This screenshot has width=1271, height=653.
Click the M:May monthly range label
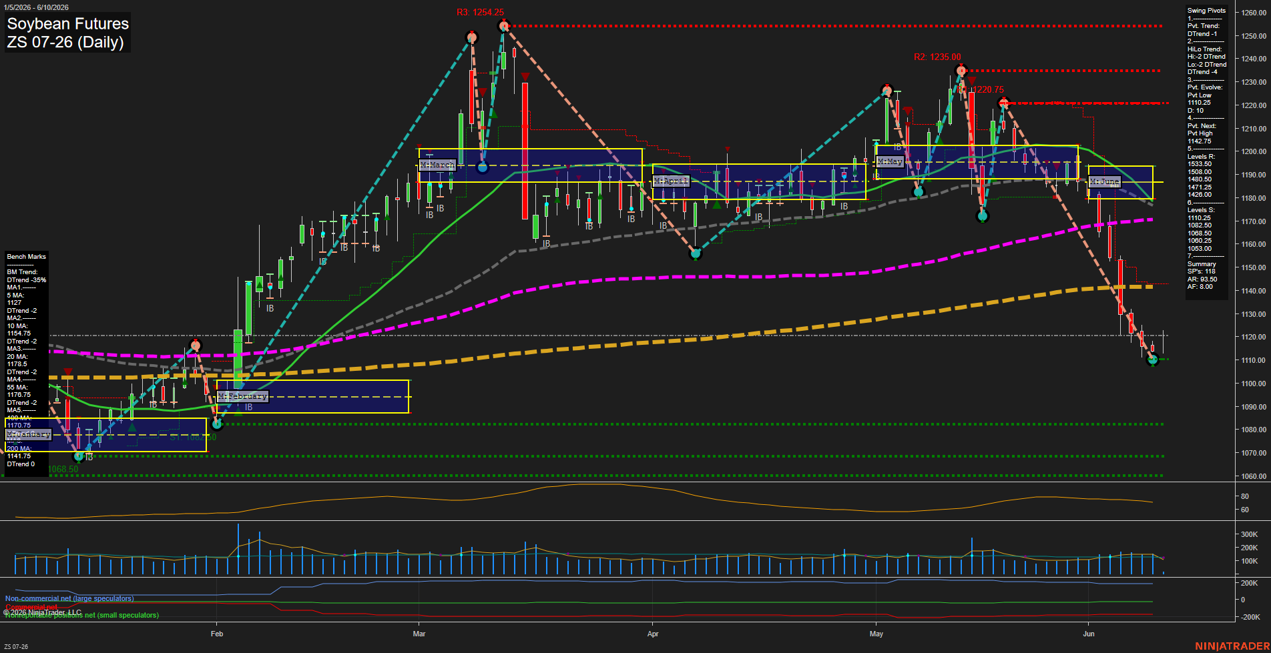(x=890, y=161)
